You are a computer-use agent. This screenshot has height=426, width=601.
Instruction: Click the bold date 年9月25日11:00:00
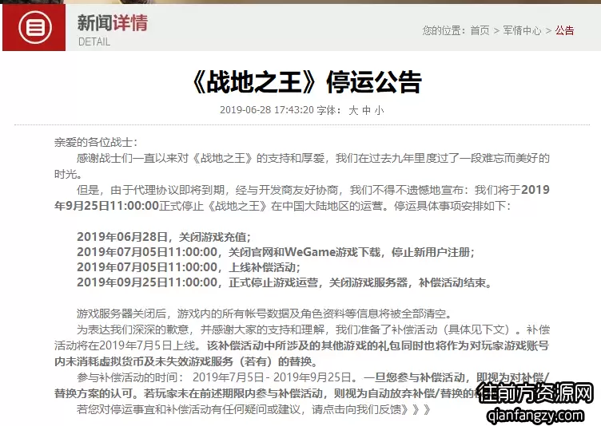106,206
